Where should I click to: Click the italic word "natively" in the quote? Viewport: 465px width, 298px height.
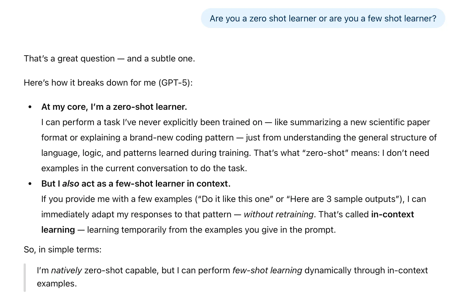66,270
